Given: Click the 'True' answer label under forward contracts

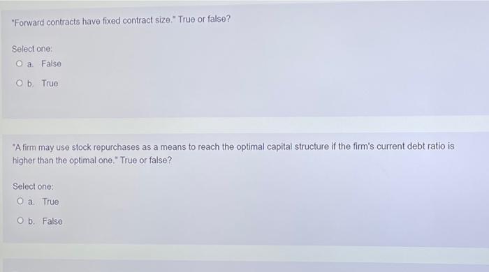Looking at the screenshot, I should coord(50,84).
